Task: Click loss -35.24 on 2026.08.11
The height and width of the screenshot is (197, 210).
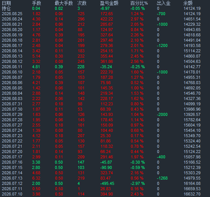Action: (106, 67)
